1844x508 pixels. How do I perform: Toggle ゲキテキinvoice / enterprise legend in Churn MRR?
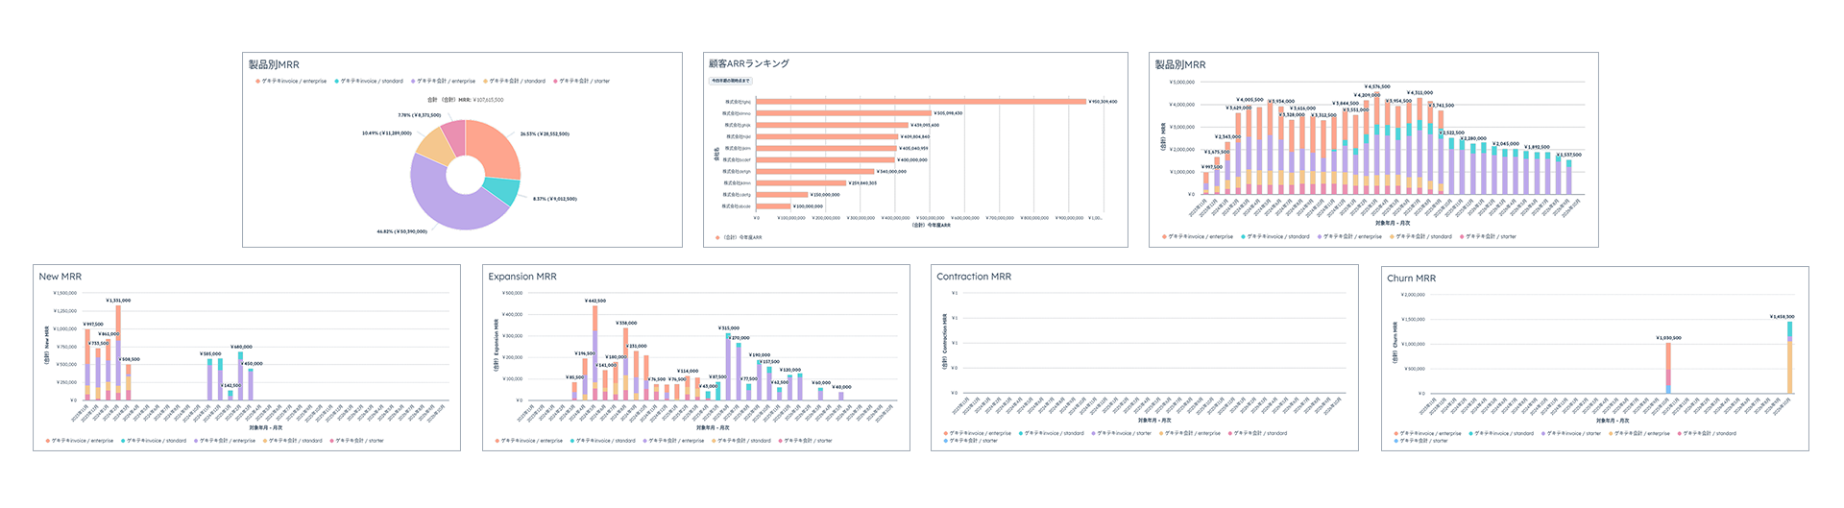[x=1427, y=433]
